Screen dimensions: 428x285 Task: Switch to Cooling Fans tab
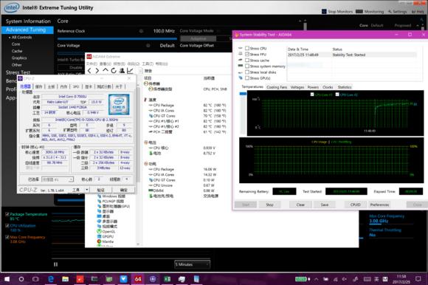point(277,87)
